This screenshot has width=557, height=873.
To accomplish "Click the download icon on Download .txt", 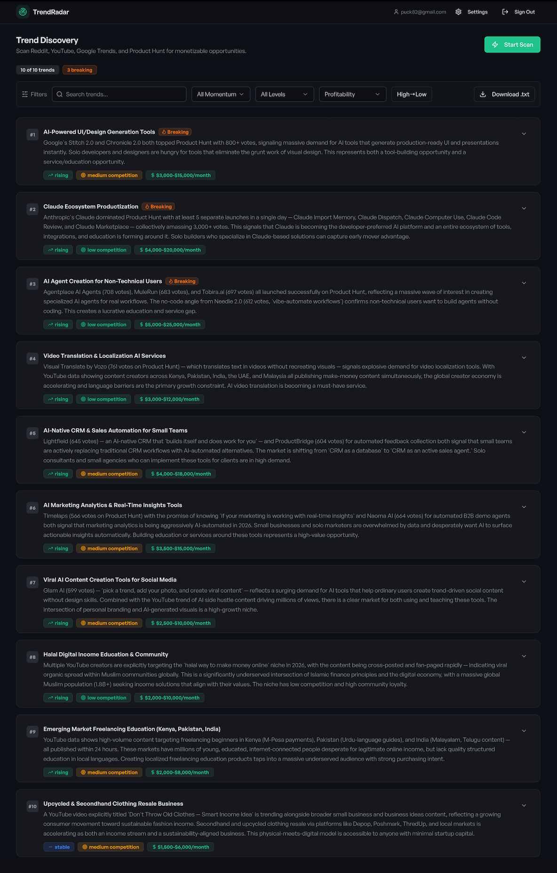I will [483, 94].
